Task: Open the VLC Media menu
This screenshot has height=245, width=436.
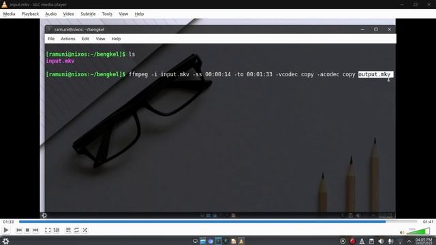Action: coord(9,14)
